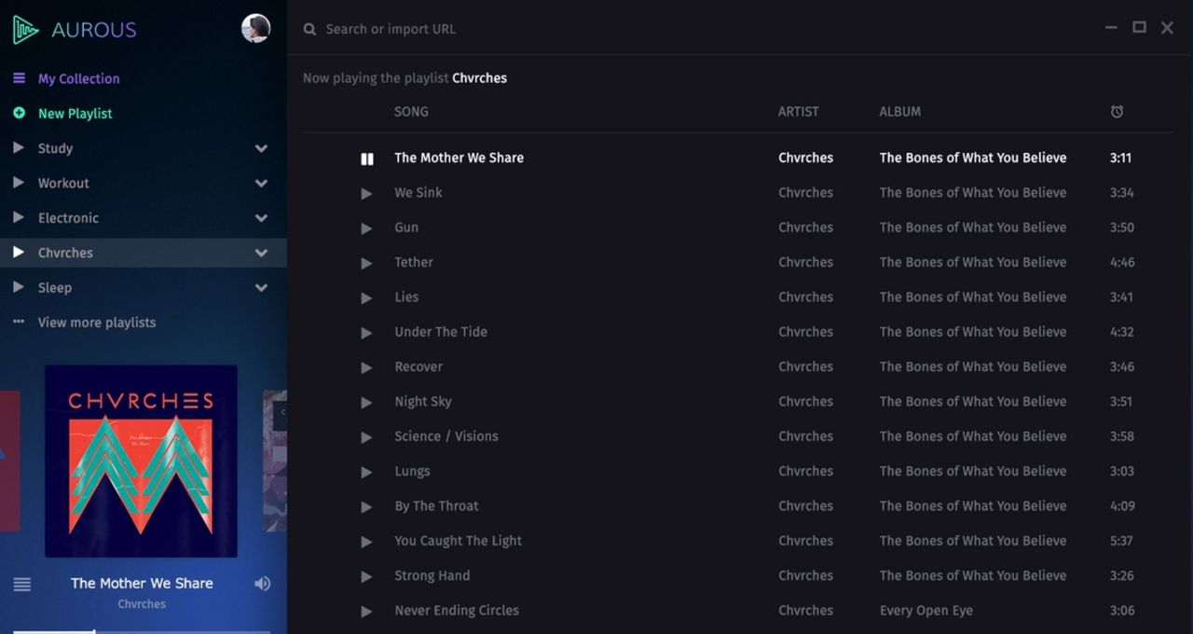Collapse the Chvrches playlist
This screenshot has width=1193, height=634.
point(261,253)
